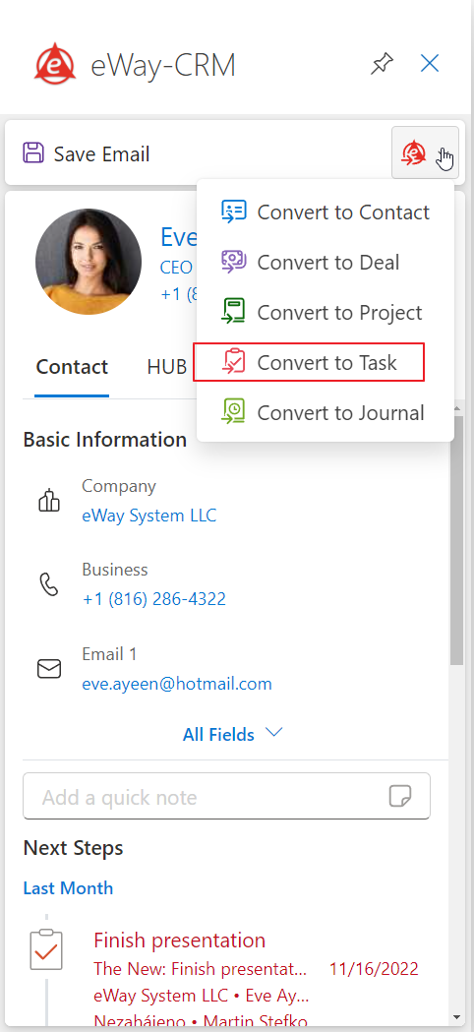Pin the eWay-CRM pane
This screenshot has width=474, height=1032.
point(382,65)
